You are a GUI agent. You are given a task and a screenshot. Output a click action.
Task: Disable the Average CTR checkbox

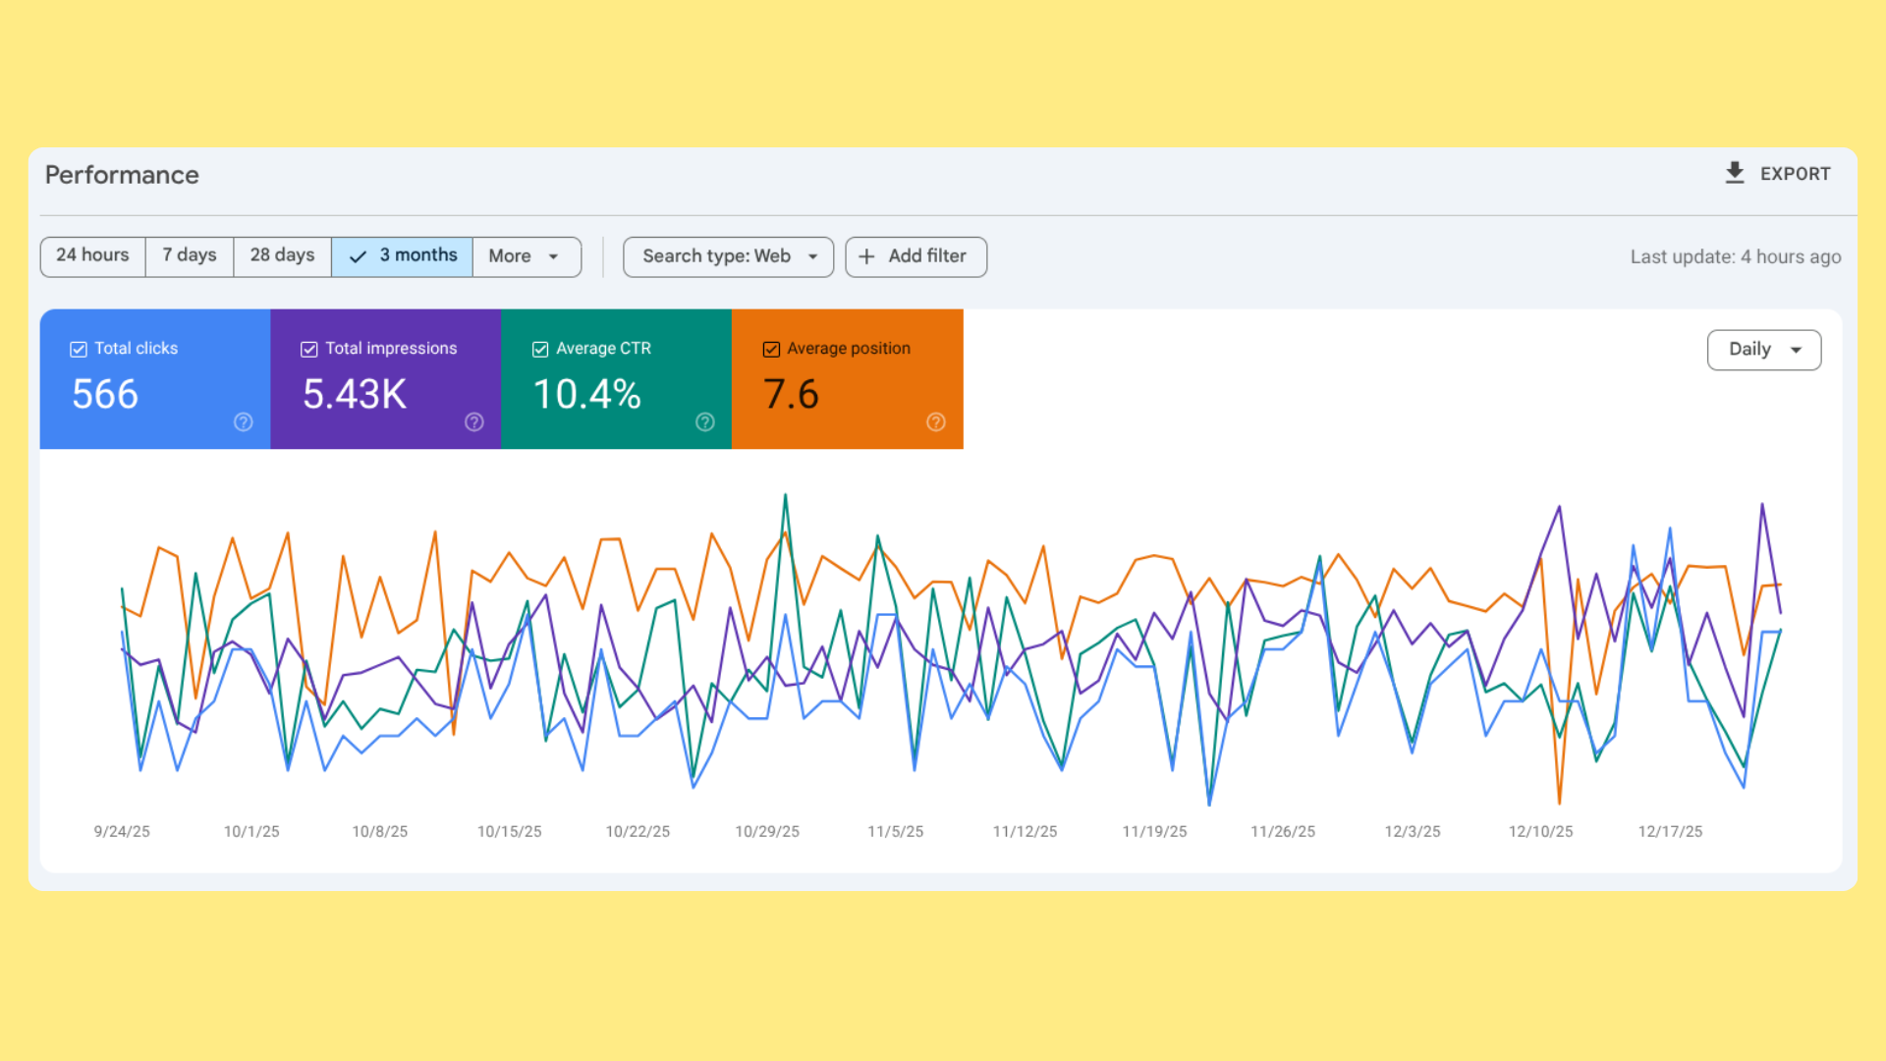[540, 350]
